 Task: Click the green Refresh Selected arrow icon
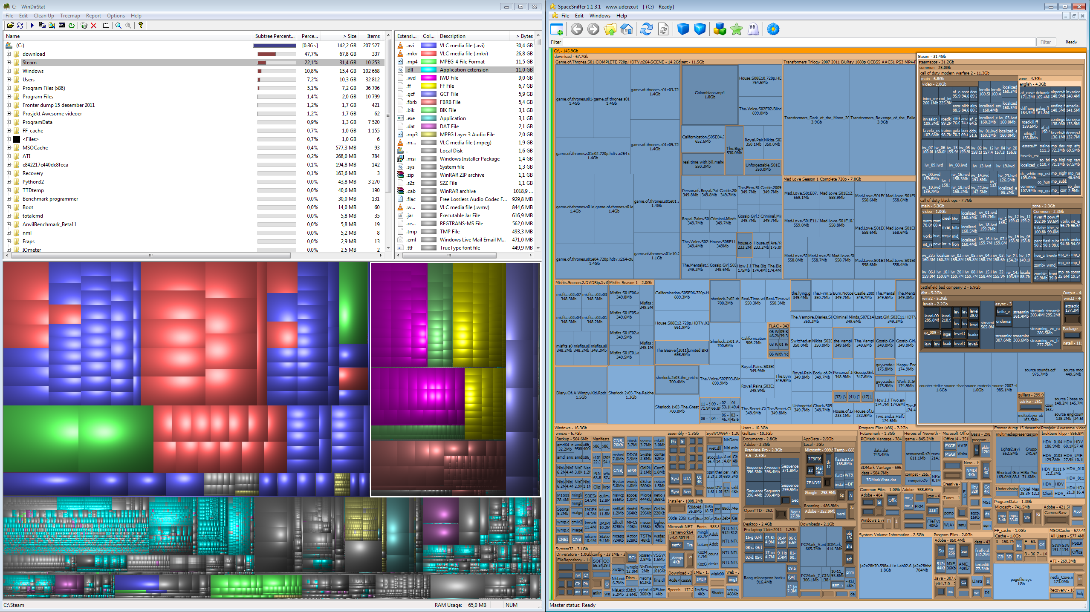[x=72, y=26]
